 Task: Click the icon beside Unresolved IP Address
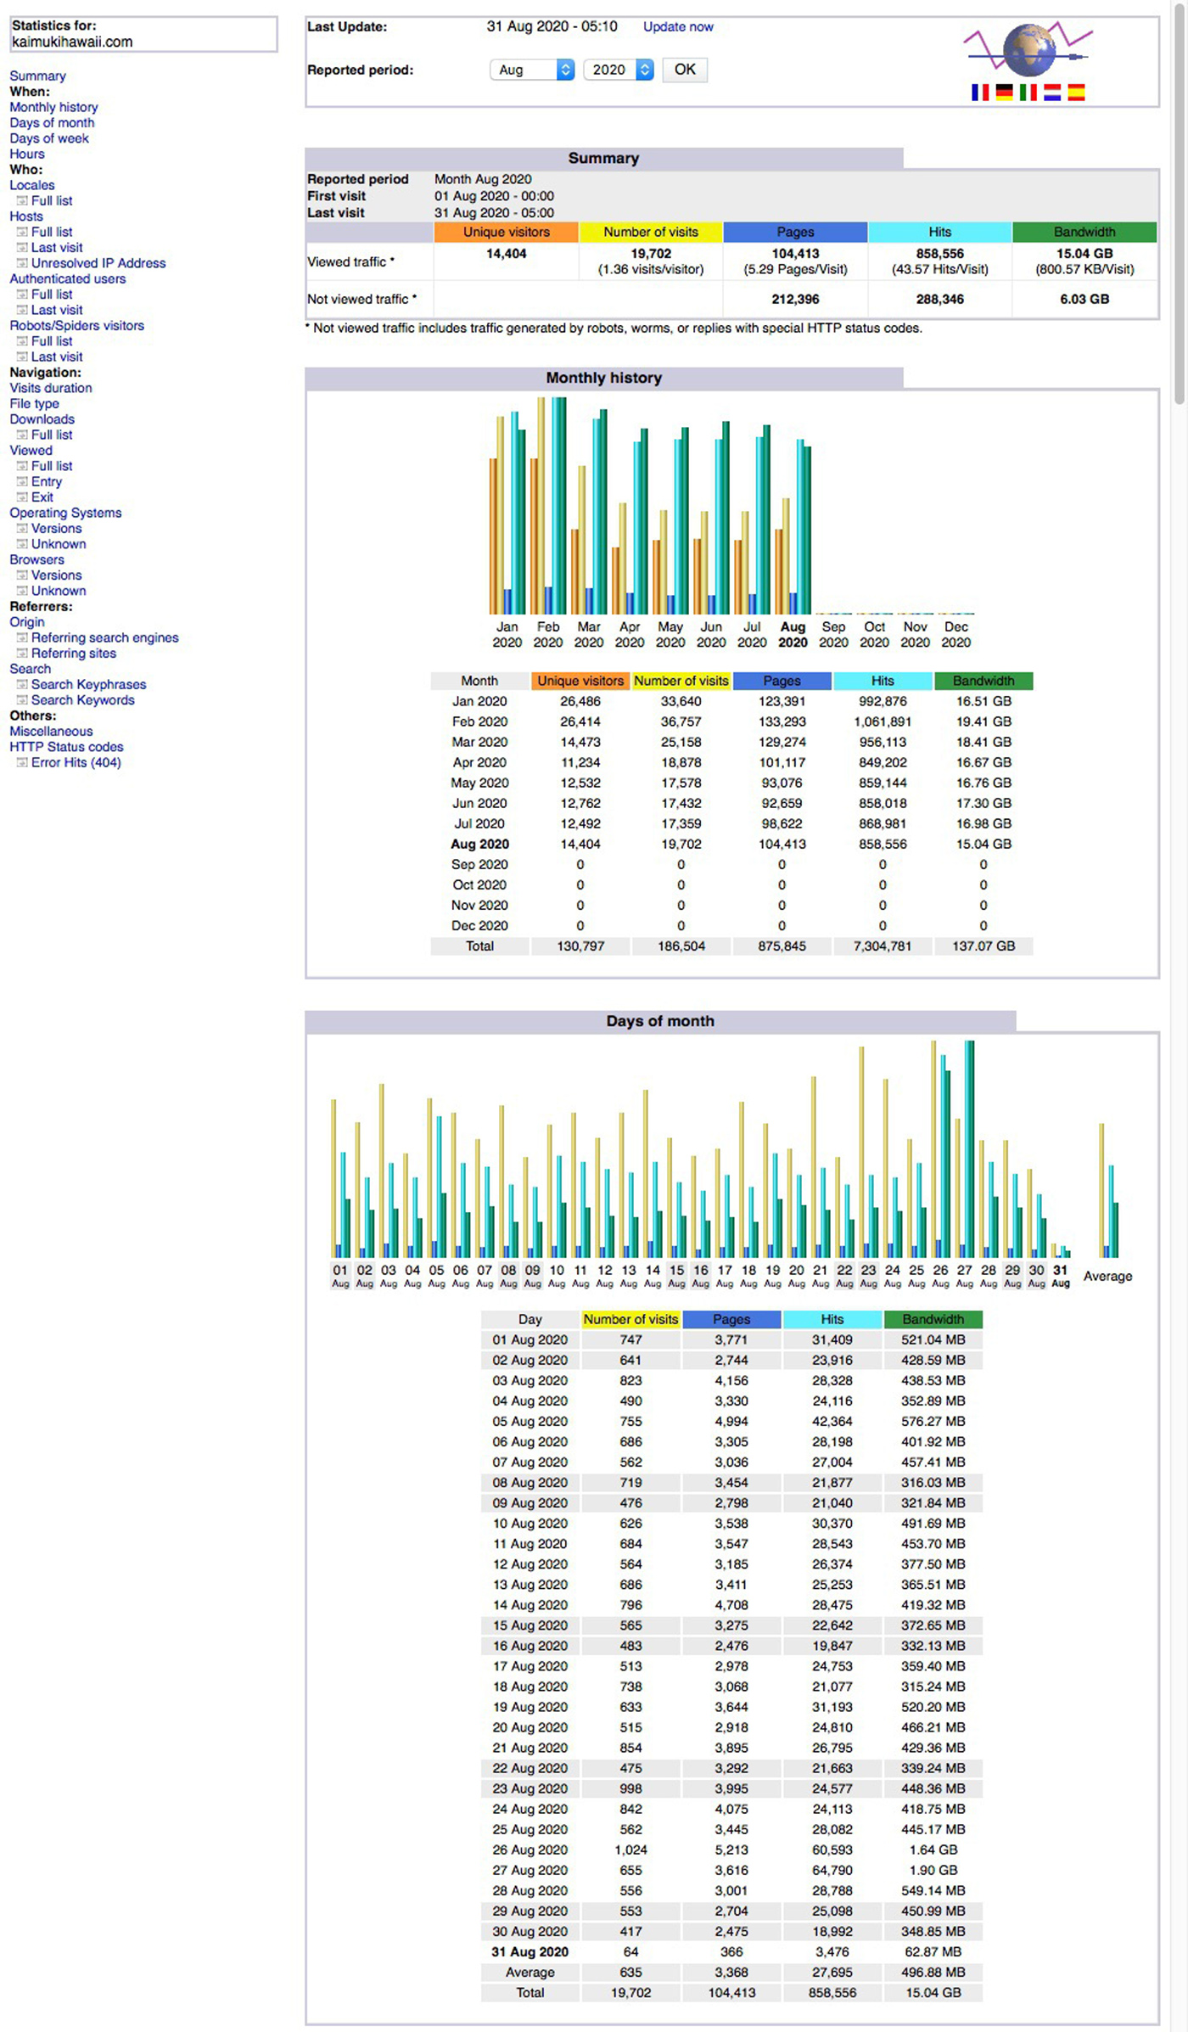click(x=22, y=263)
